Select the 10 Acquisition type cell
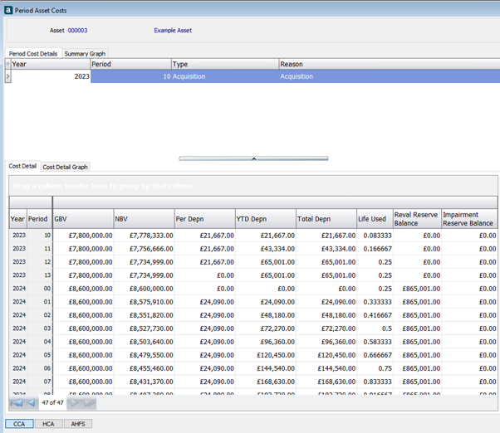This screenshot has width=500, height=433. pyautogui.click(x=225, y=76)
